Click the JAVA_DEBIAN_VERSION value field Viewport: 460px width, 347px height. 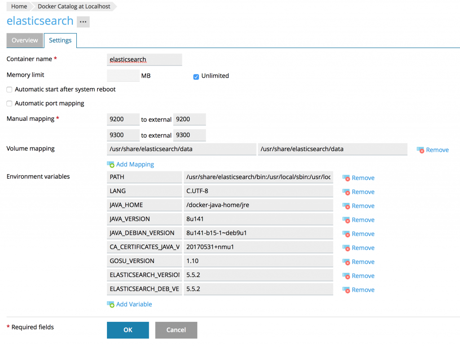pos(258,233)
